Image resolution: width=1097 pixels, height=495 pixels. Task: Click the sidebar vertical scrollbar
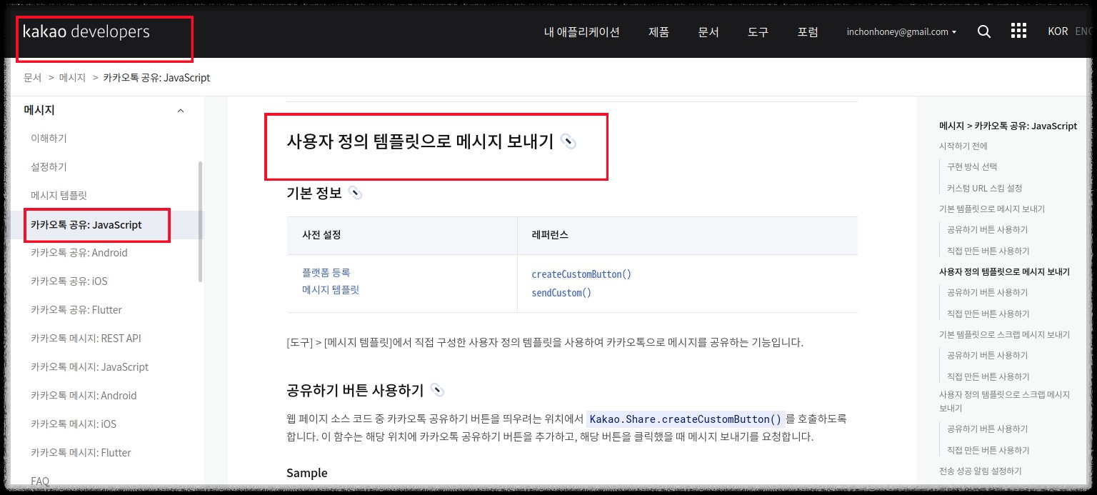pyautogui.click(x=200, y=221)
